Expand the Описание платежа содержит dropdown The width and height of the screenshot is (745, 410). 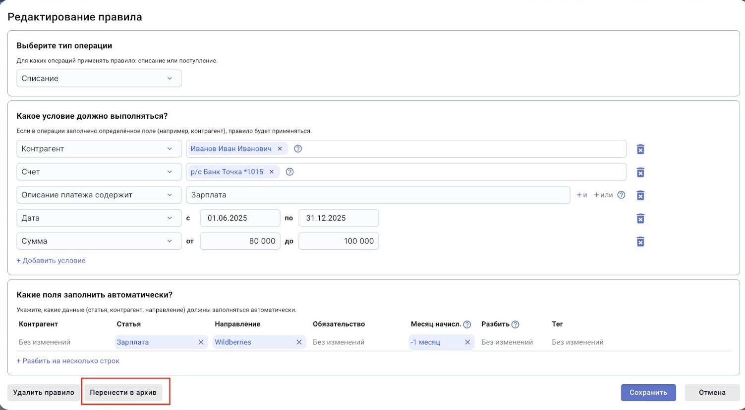(99, 195)
